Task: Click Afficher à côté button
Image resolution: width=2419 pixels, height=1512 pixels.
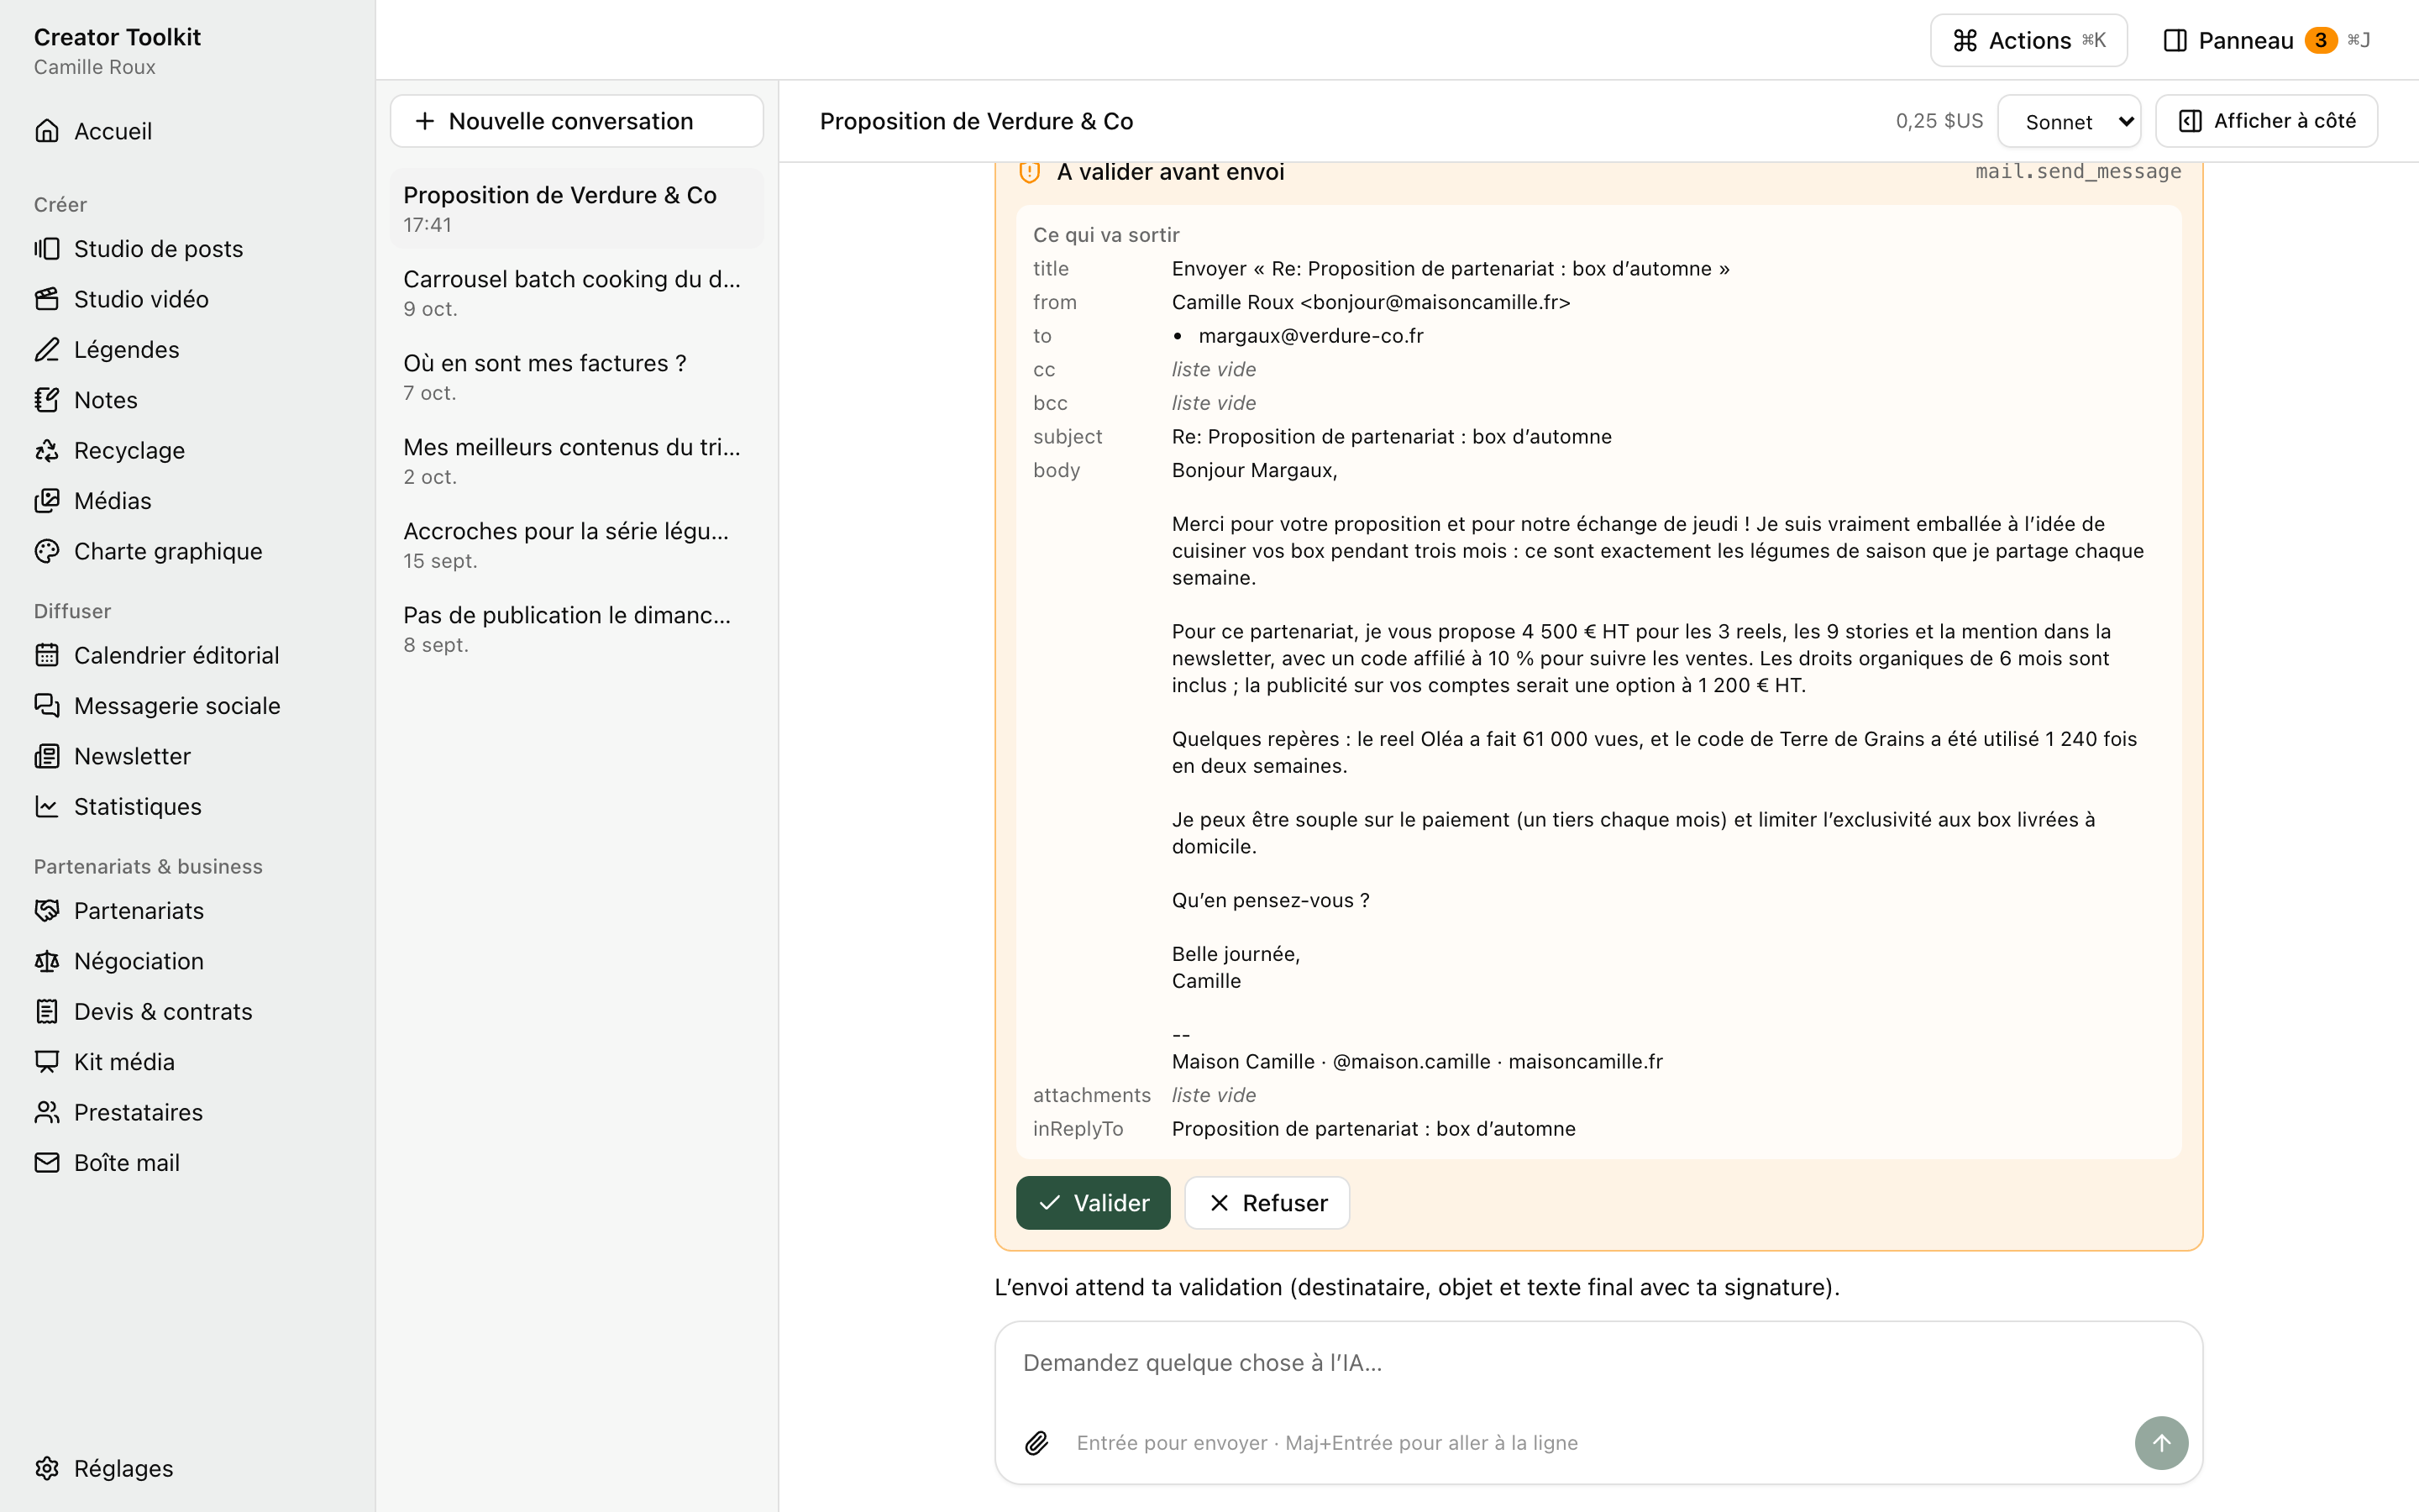Action: (x=2266, y=121)
